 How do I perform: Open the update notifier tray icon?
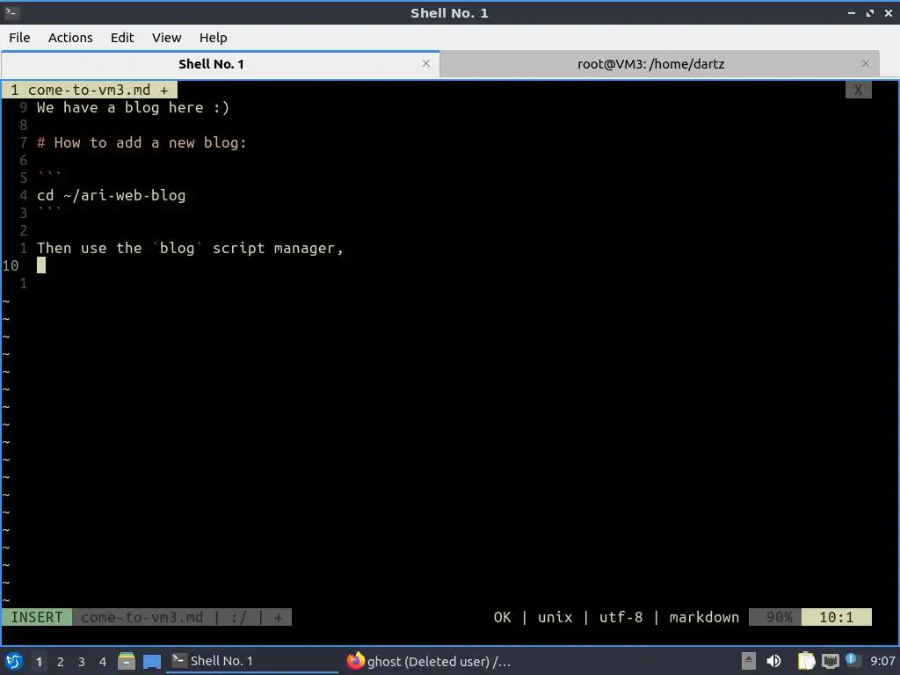click(852, 660)
